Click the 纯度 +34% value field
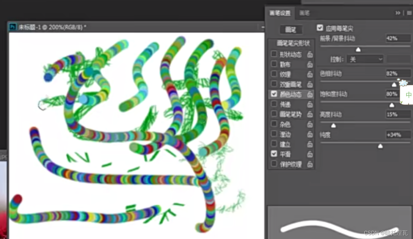The image size is (413, 239). pyautogui.click(x=398, y=135)
